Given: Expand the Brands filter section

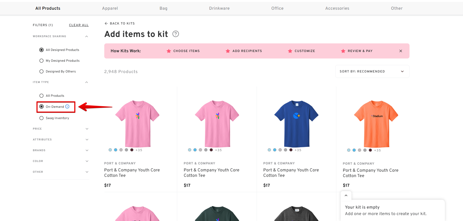Looking at the screenshot, I should [x=87, y=150].
